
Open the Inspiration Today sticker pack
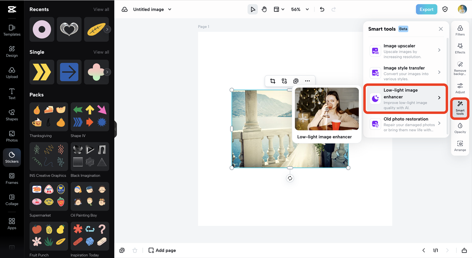coord(90,236)
